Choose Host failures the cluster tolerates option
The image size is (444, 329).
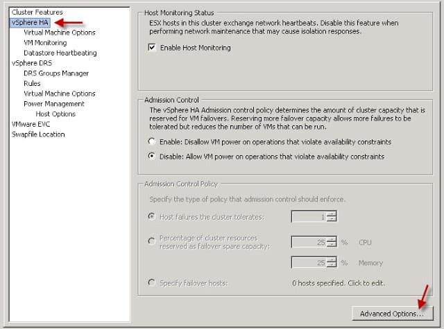tap(152, 217)
